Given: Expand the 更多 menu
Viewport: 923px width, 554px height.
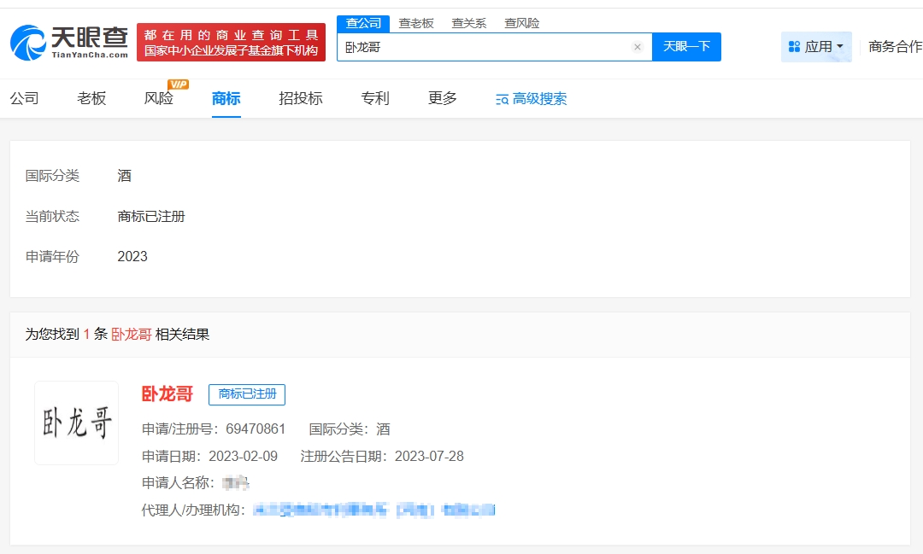Looking at the screenshot, I should click(x=443, y=98).
